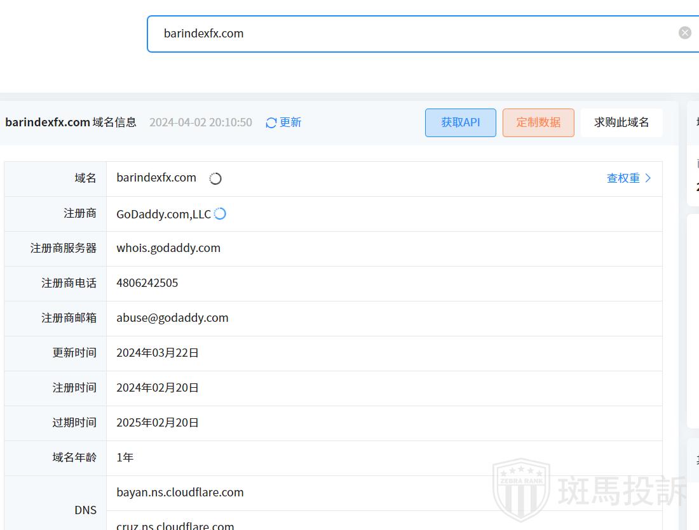Click the abuse@godaddy.com email address
This screenshot has height=530, width=699.
point(172,318)
